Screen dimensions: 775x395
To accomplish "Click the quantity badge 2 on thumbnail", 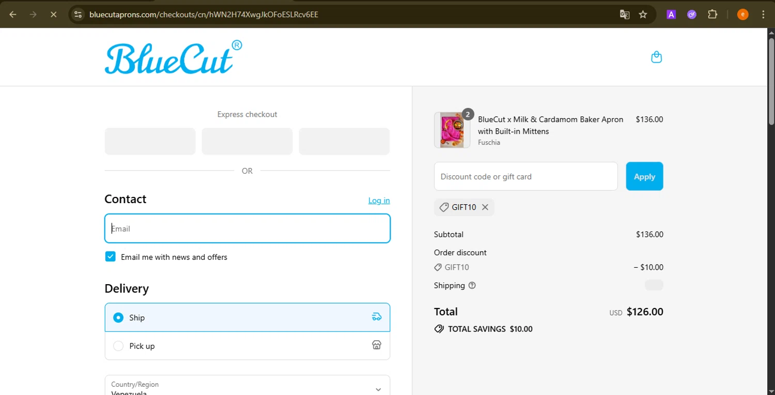I will coord(468,114).
